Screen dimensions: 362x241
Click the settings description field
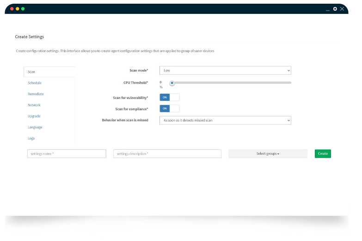point(167,154)
